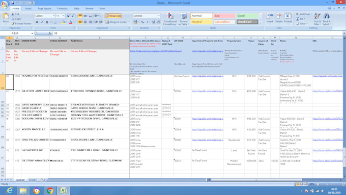This screenshot has height=195, width=346.
Task: Toggle Underline formatting
Action: click(47, 22)
